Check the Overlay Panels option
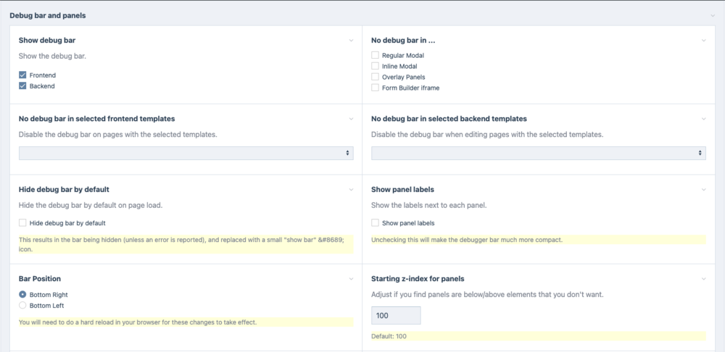This screenshot has width=725, height=352. 375,77
